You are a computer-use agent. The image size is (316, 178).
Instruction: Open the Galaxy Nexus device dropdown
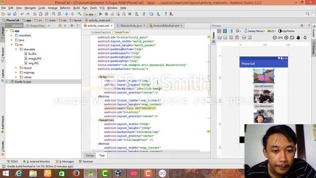tap(255, 31)
